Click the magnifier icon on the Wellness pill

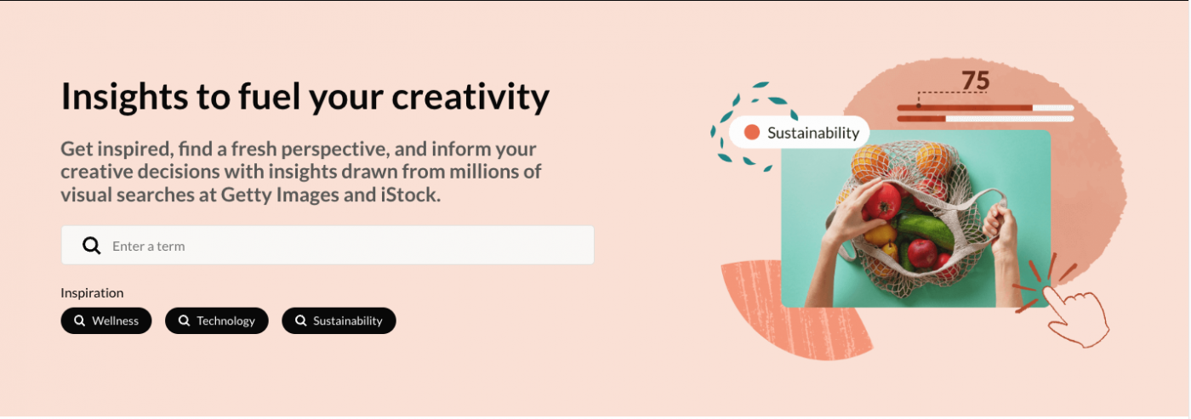(x=80, y=321)
